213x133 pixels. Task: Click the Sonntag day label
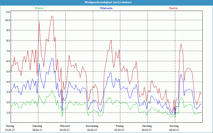tap(174, 126)
